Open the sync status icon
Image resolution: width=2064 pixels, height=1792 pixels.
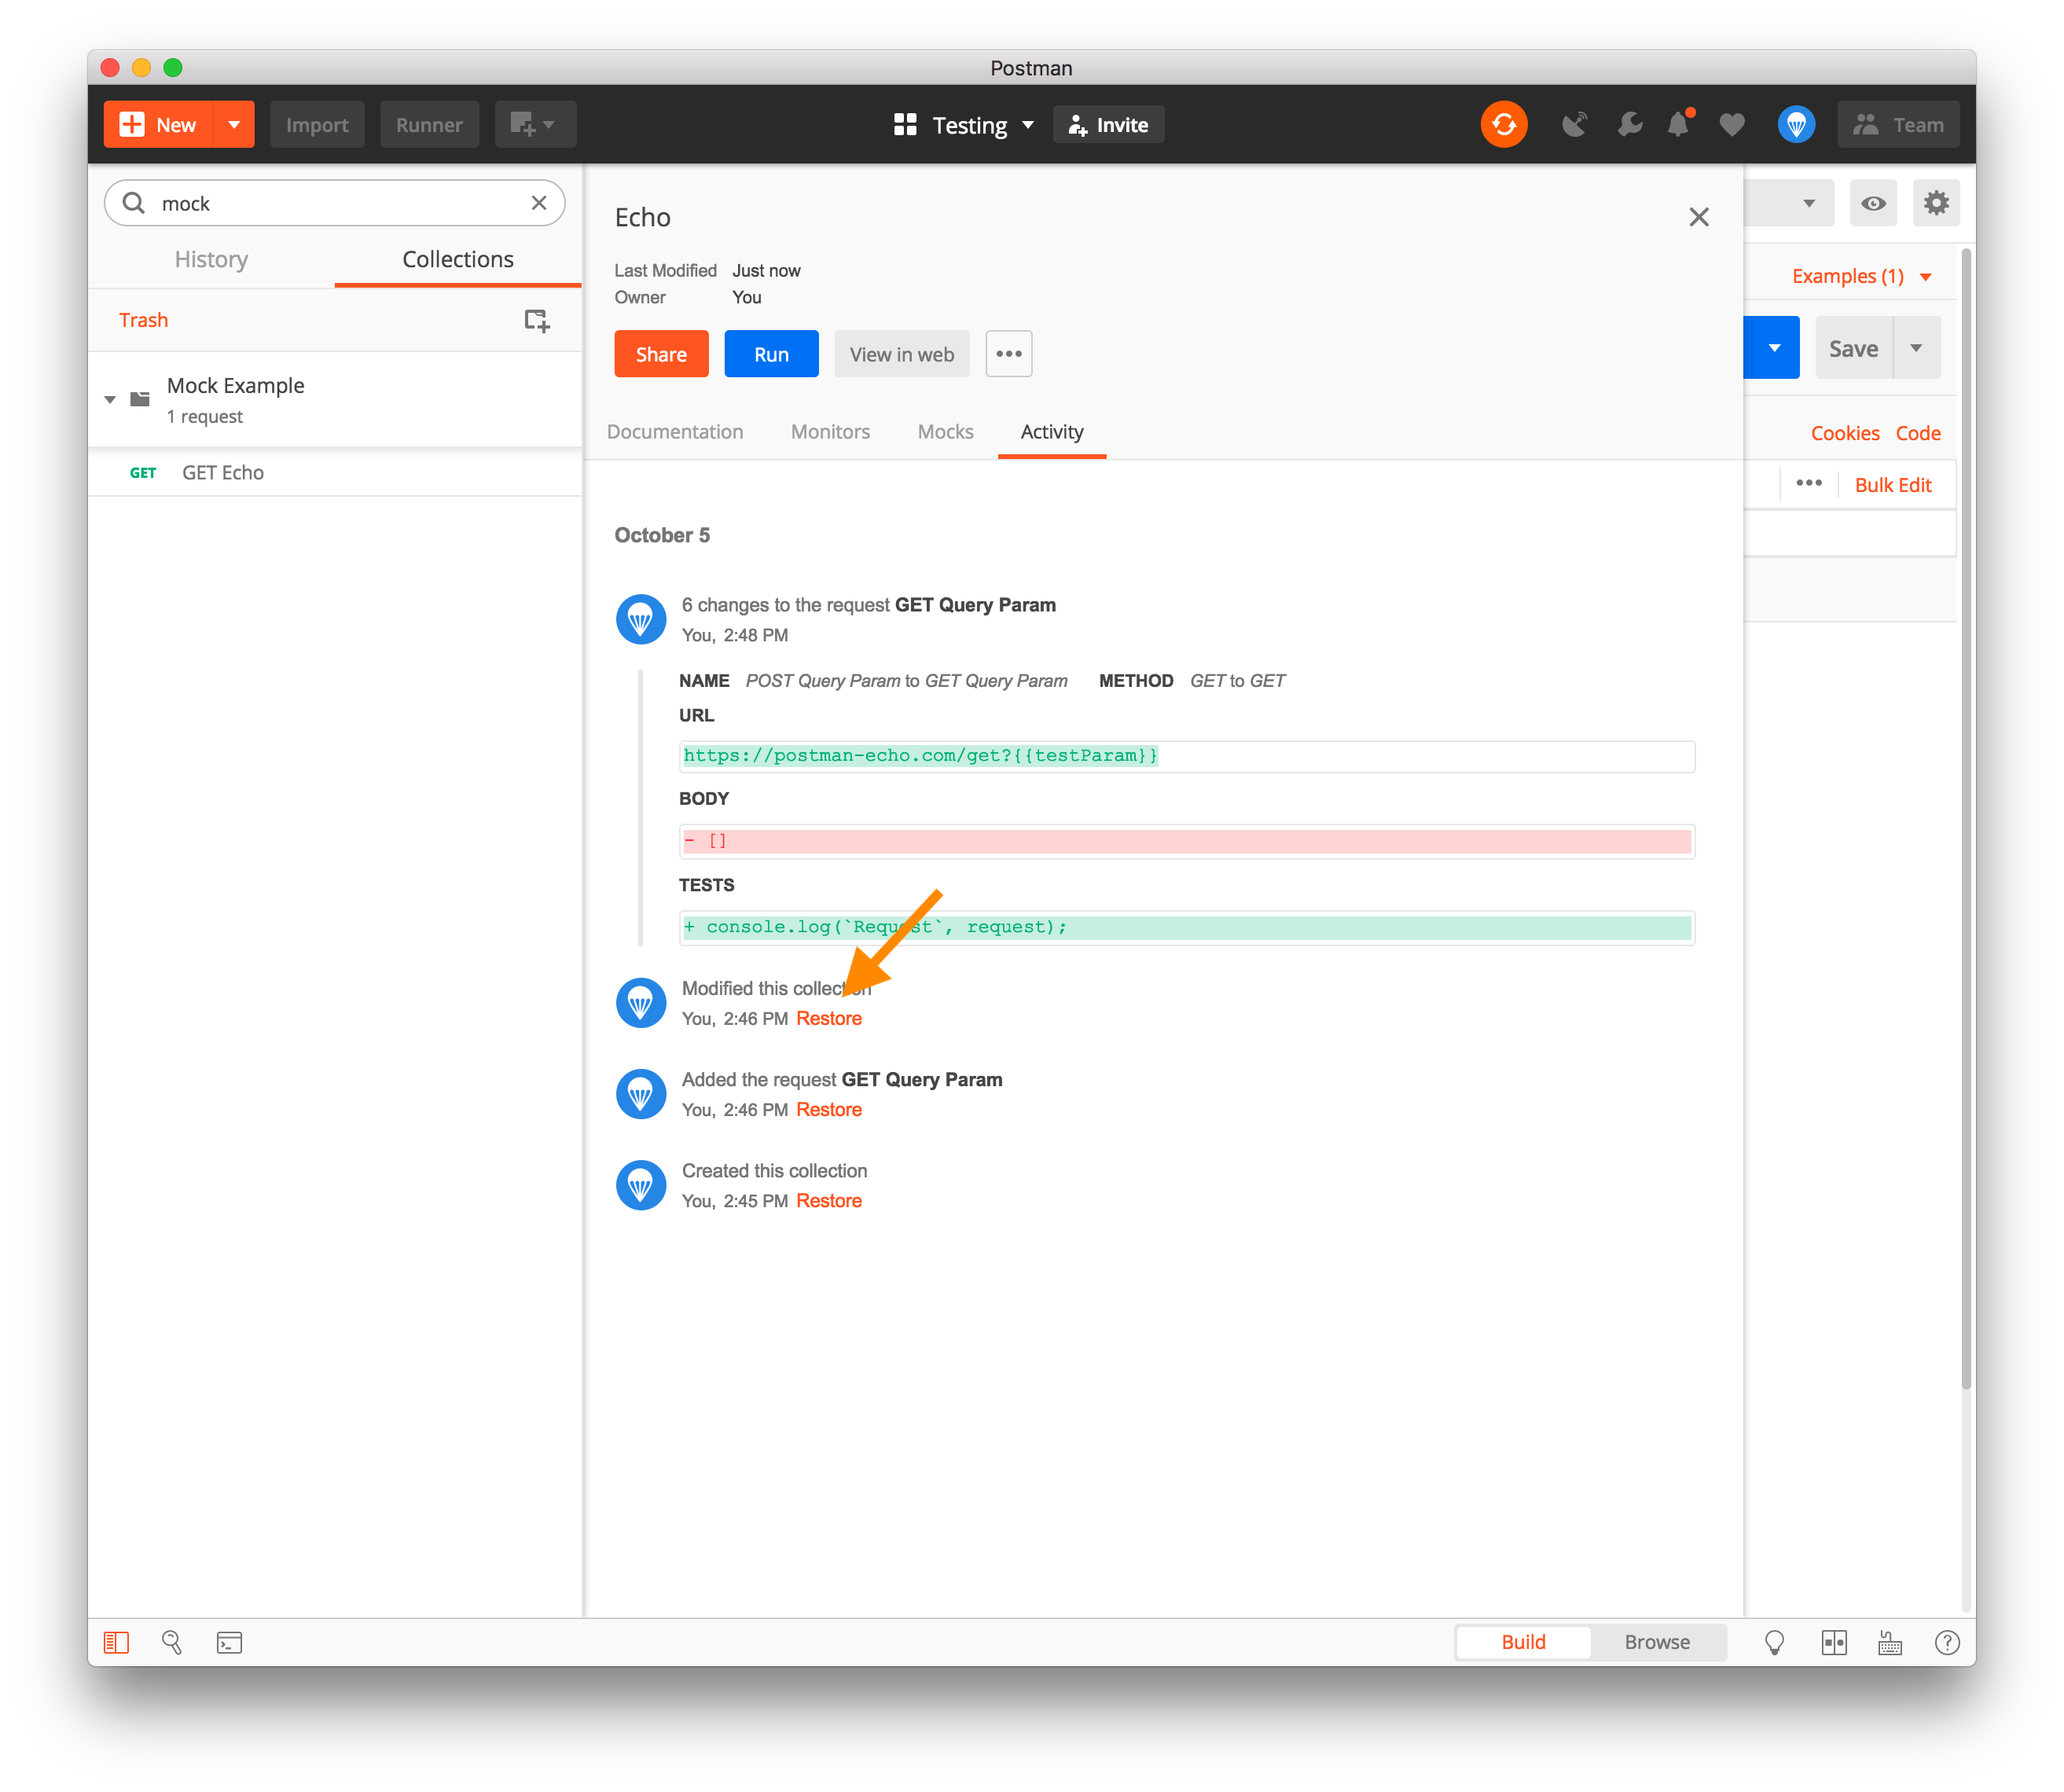pyautogui.click(x=1504, y=124)
